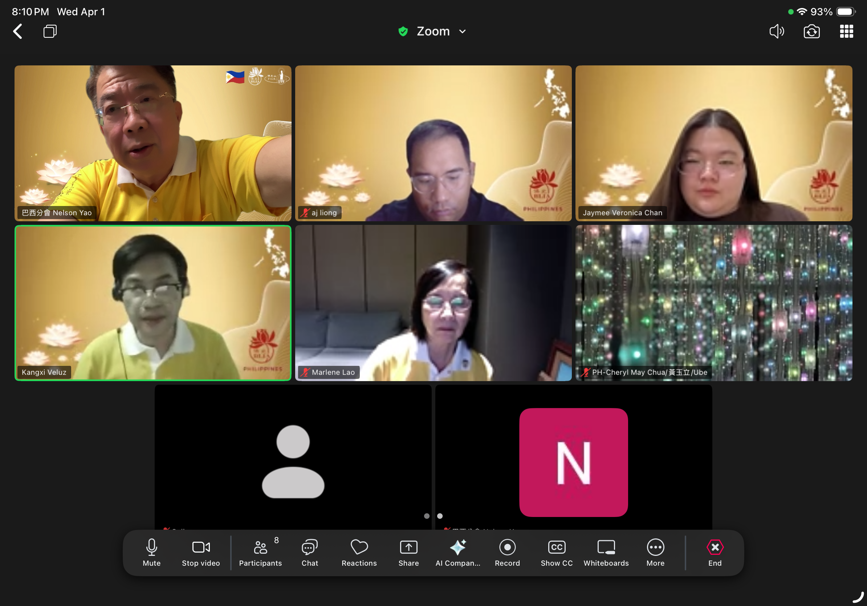Screen dimensions: 867x606
Task: Go back using the back chevron
Action: click(x=18, y=31)
